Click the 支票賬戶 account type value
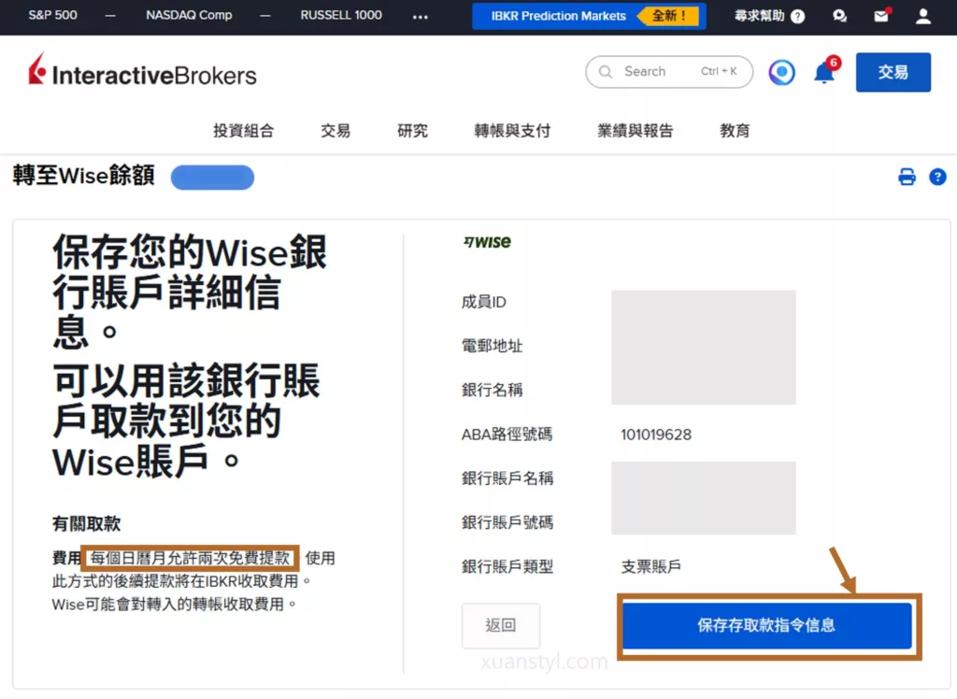The height and width of the screenshot is (699, 957). [650, 566]
